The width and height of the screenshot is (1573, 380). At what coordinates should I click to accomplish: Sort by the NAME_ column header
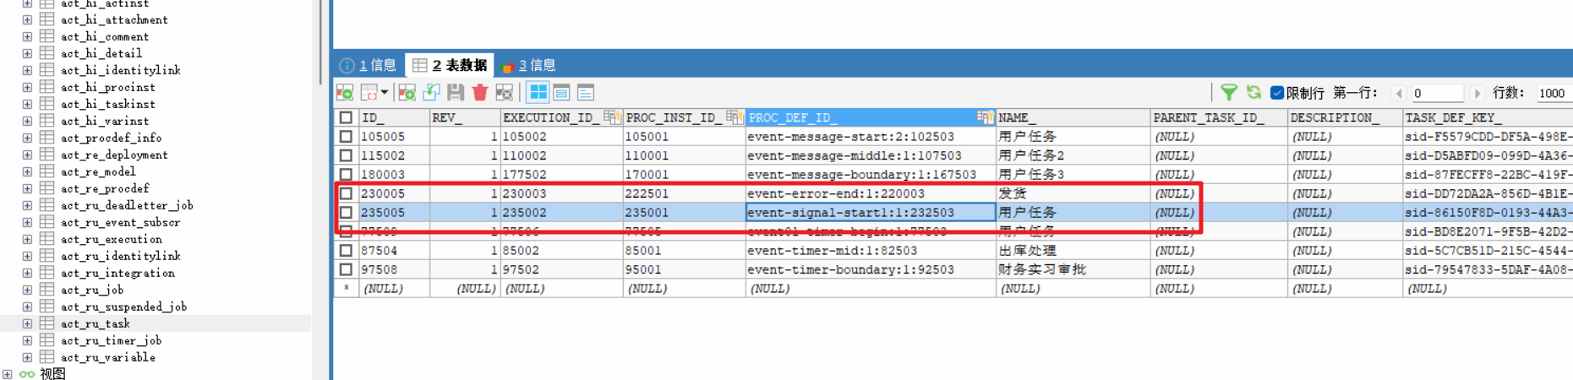point(1071,118)
